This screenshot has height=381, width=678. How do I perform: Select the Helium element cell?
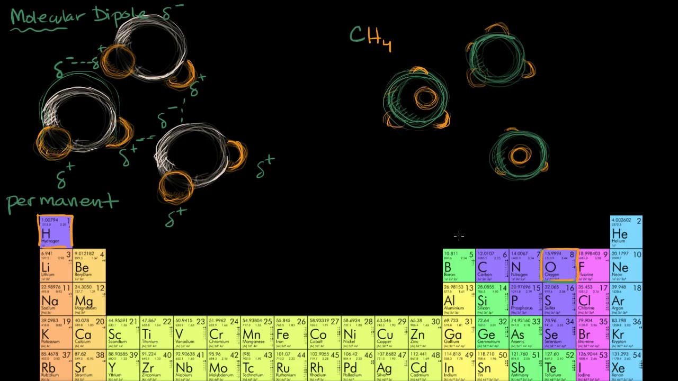[x=626, y=232]
